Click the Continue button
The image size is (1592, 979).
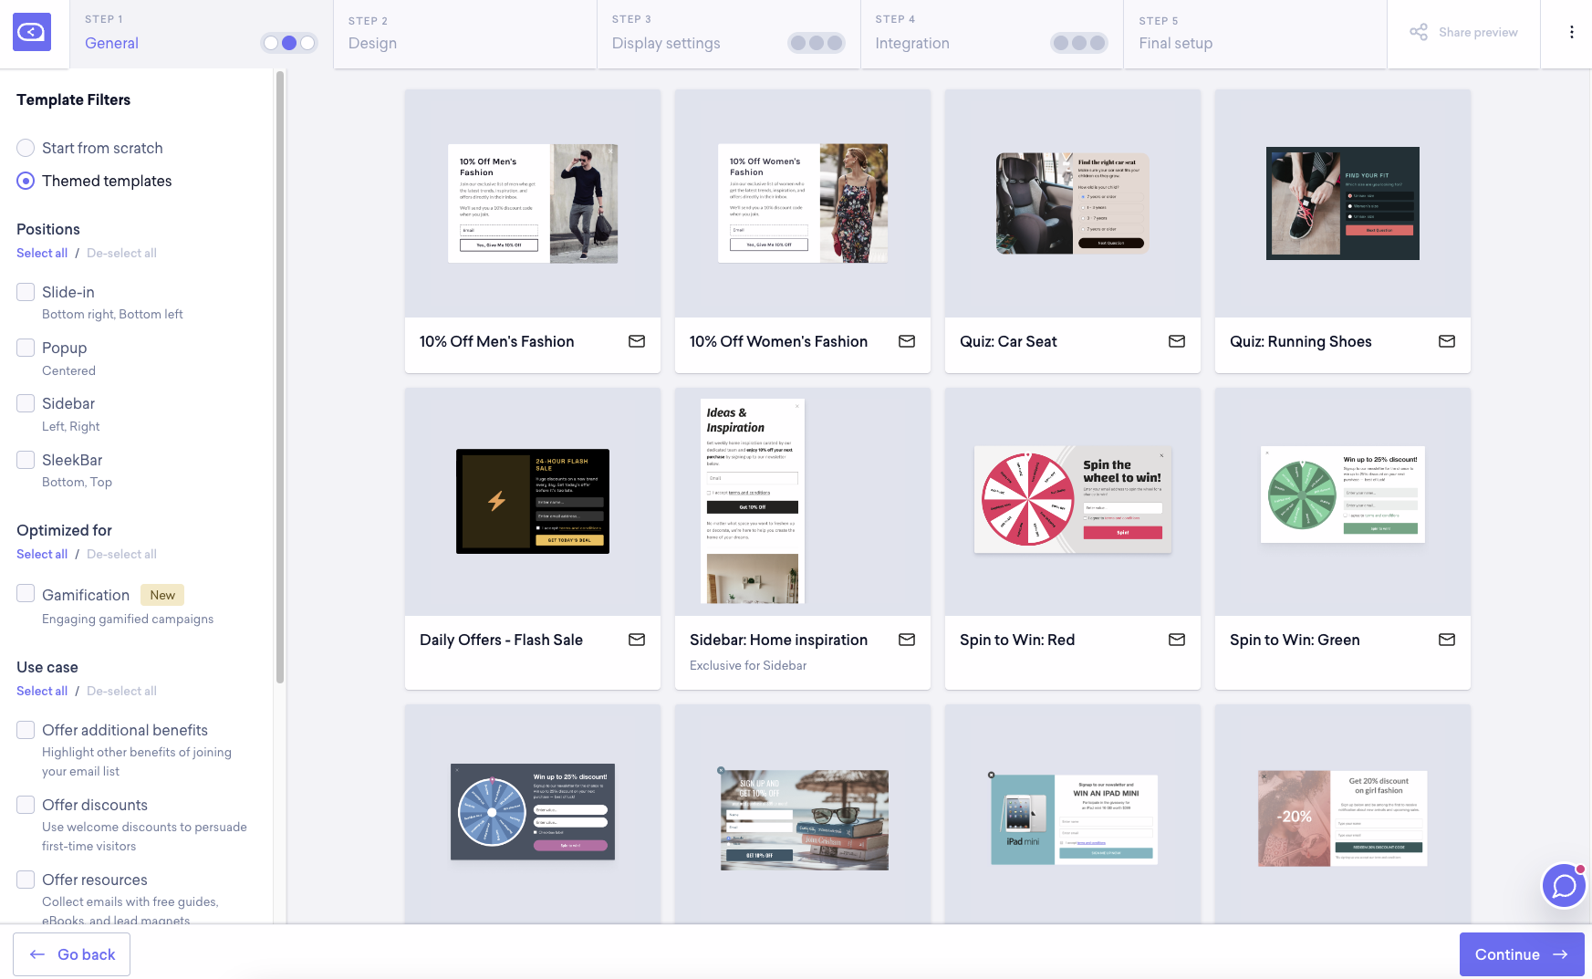(x=1520, y=953)
